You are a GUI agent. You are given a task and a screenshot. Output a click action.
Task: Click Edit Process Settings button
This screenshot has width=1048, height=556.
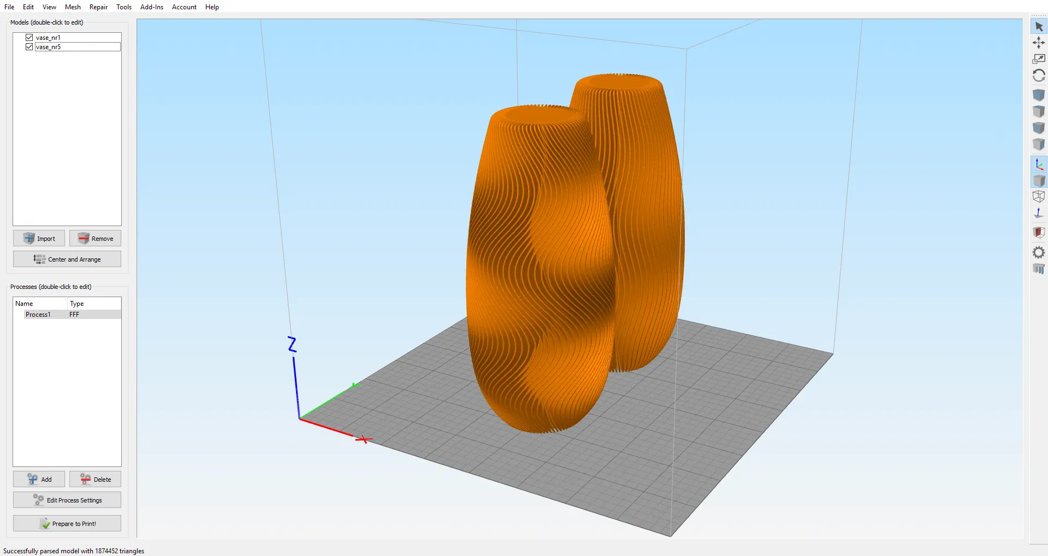[x=67, y=500]
